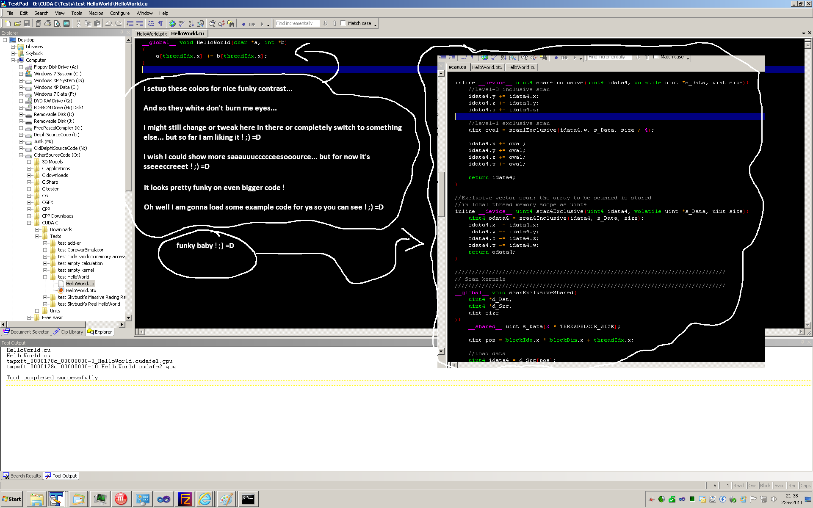Open a file with the Open icon

coord(17,24)
